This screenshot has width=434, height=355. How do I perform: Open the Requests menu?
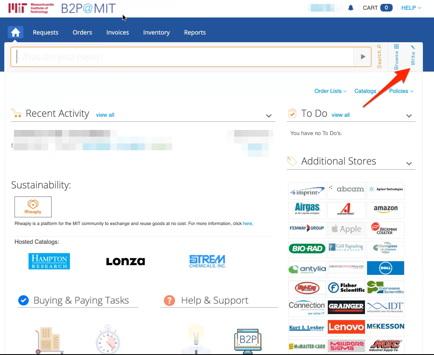tap(46, 32)
